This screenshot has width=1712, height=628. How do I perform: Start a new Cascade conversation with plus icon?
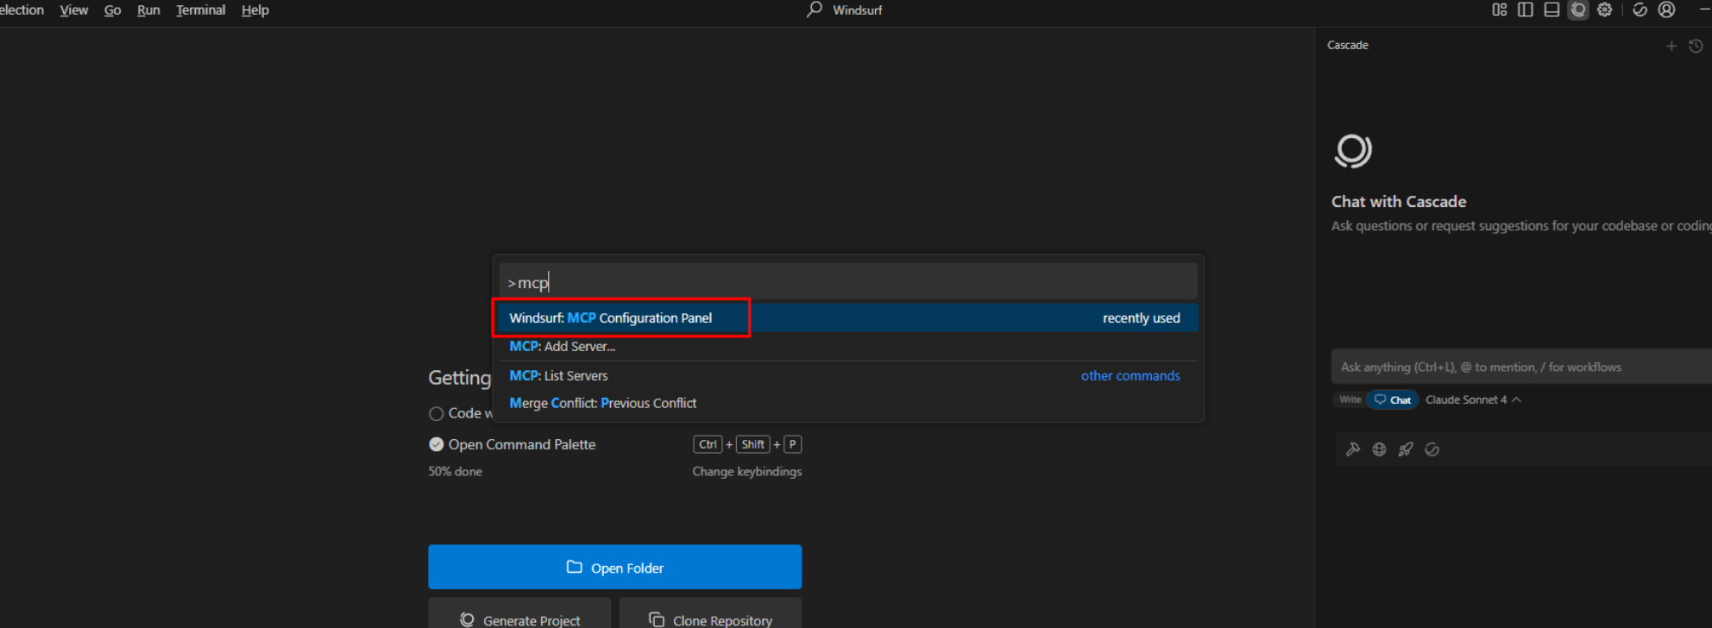1671,46
